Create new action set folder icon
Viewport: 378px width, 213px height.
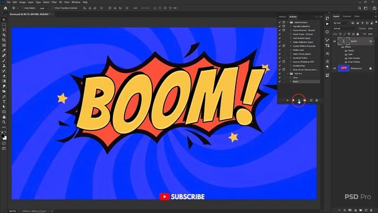(x=305, y=100)
